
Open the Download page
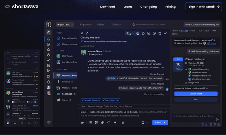tap(107, 7)
